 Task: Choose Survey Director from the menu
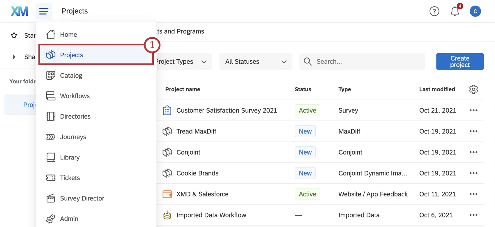82,198
